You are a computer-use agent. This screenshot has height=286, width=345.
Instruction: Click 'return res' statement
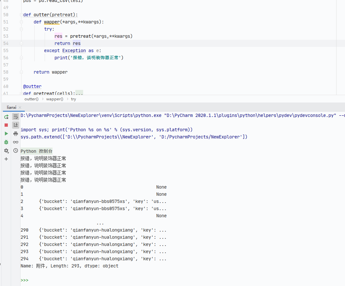click(x=67, y=44)
